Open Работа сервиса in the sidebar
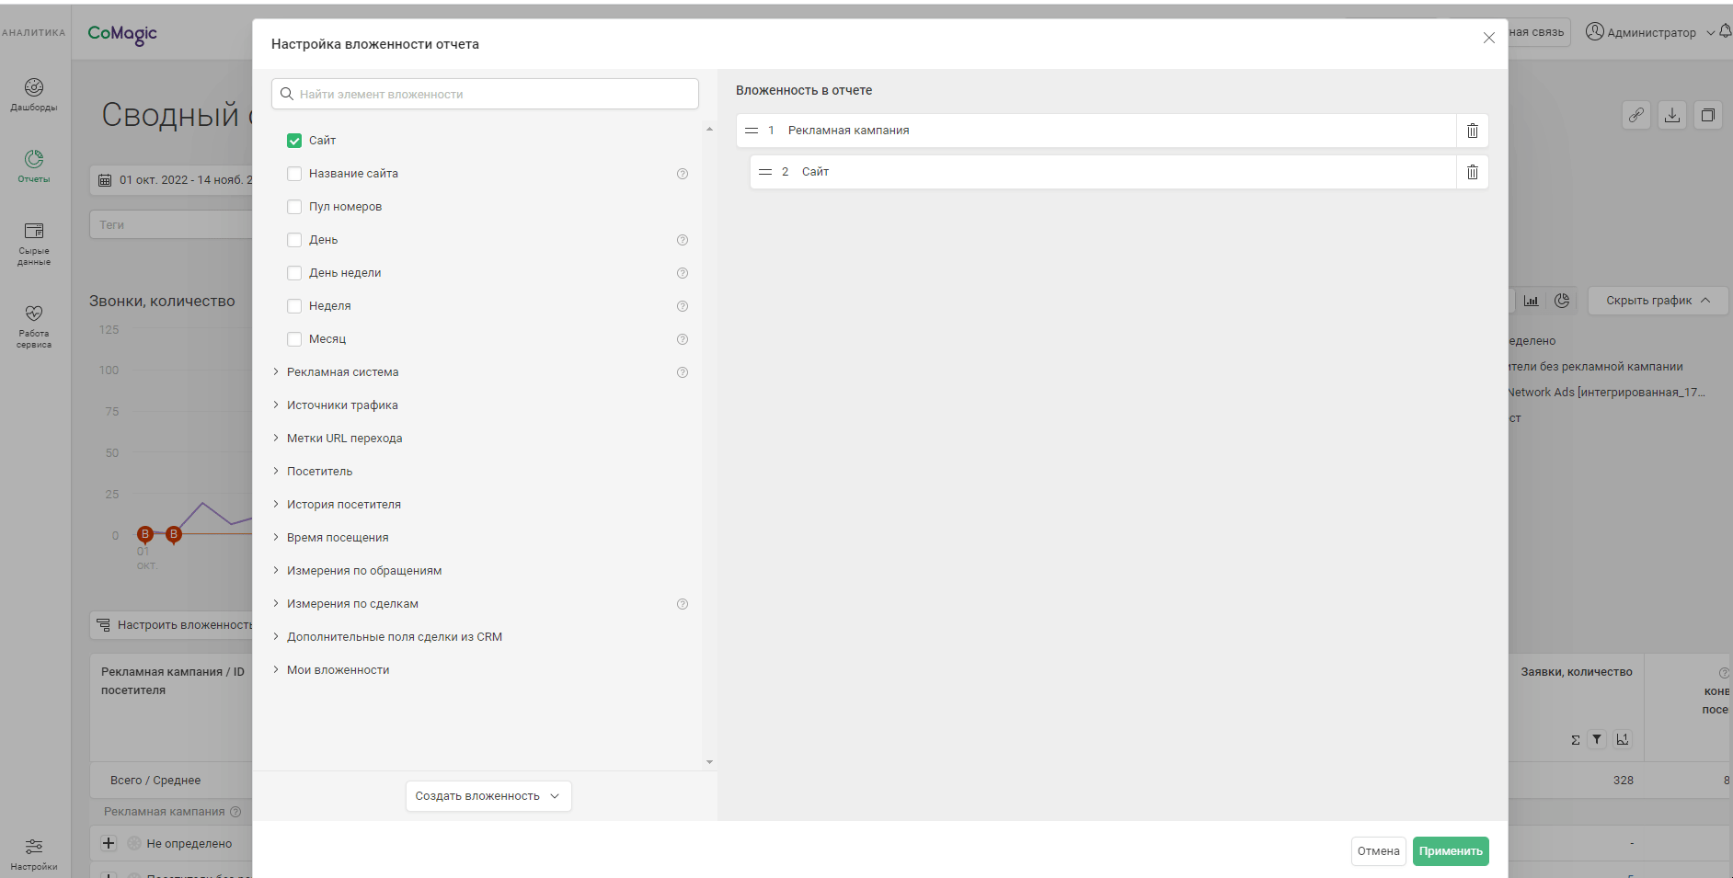 click(x=34, y=325)
